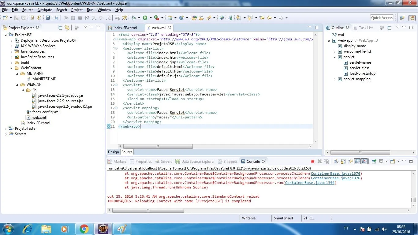This screenshot has width=418, height=235.
Task: Toggle show console when standard output changes
Action: click(x=357, y=162)
